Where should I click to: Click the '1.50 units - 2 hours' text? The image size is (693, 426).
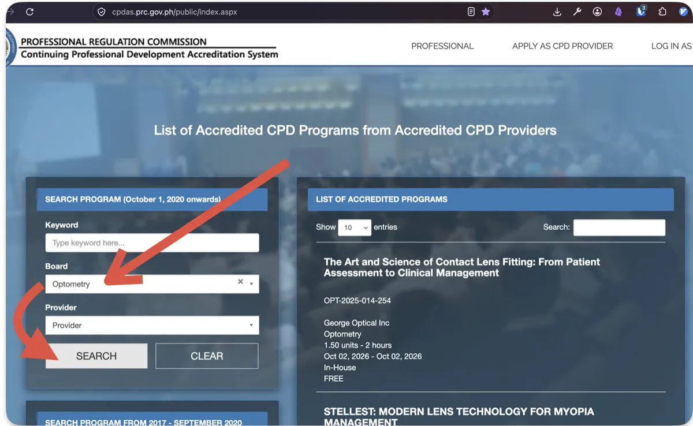pyautogui.click(x=358, y=345)
